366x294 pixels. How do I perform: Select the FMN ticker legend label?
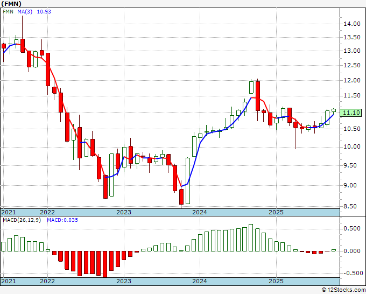8,12
